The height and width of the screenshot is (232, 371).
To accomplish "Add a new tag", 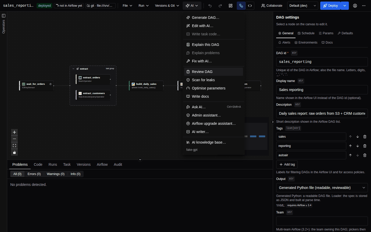I will pos(287,164).
